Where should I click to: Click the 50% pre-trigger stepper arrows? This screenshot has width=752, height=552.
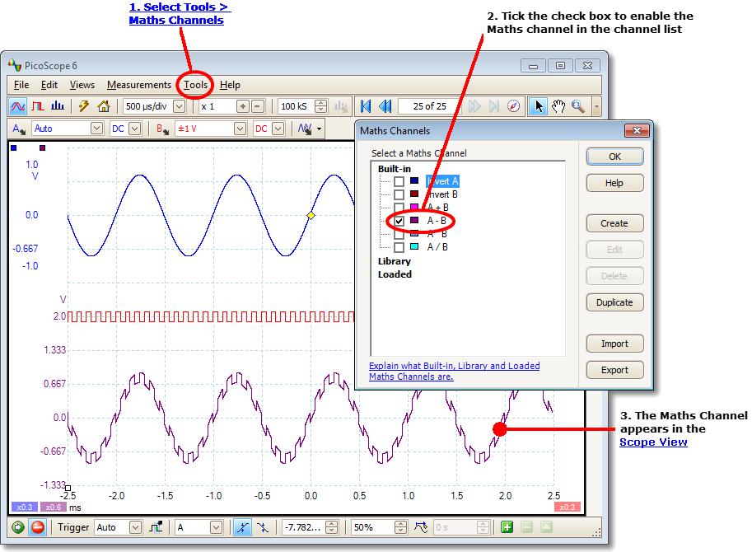[x=400, y=527]
